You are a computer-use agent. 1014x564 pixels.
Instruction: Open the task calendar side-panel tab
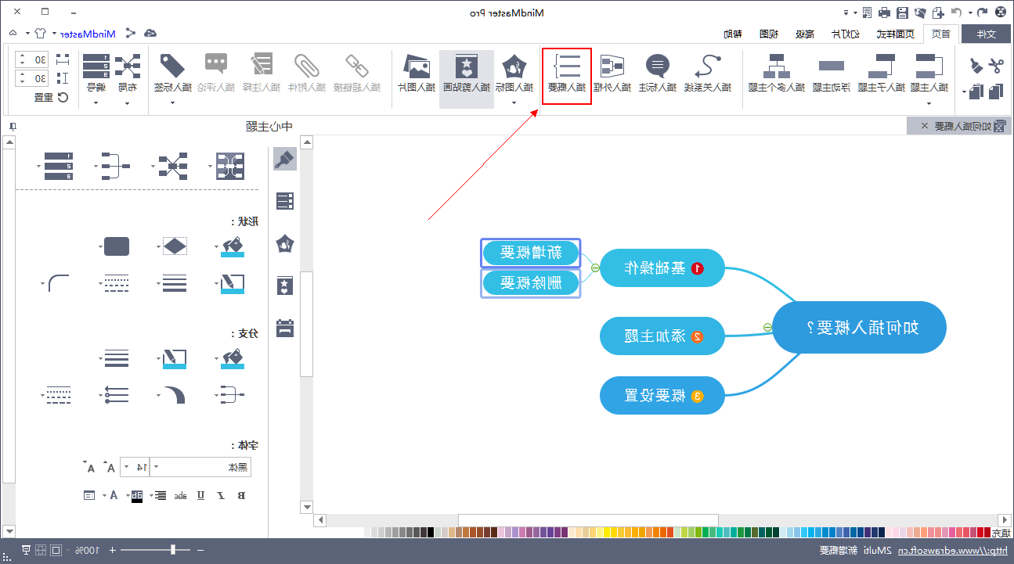point(285,328)
